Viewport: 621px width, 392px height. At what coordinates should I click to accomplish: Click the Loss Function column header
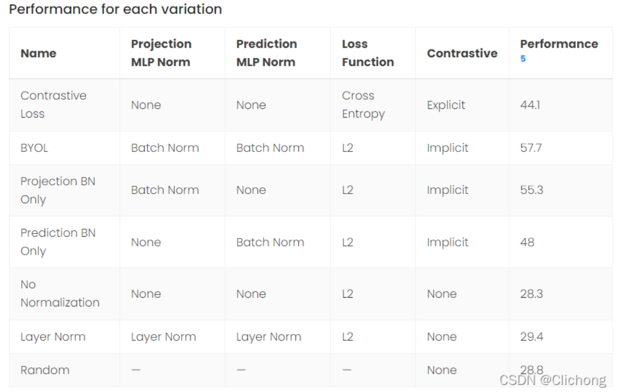[x=367, y=53]
